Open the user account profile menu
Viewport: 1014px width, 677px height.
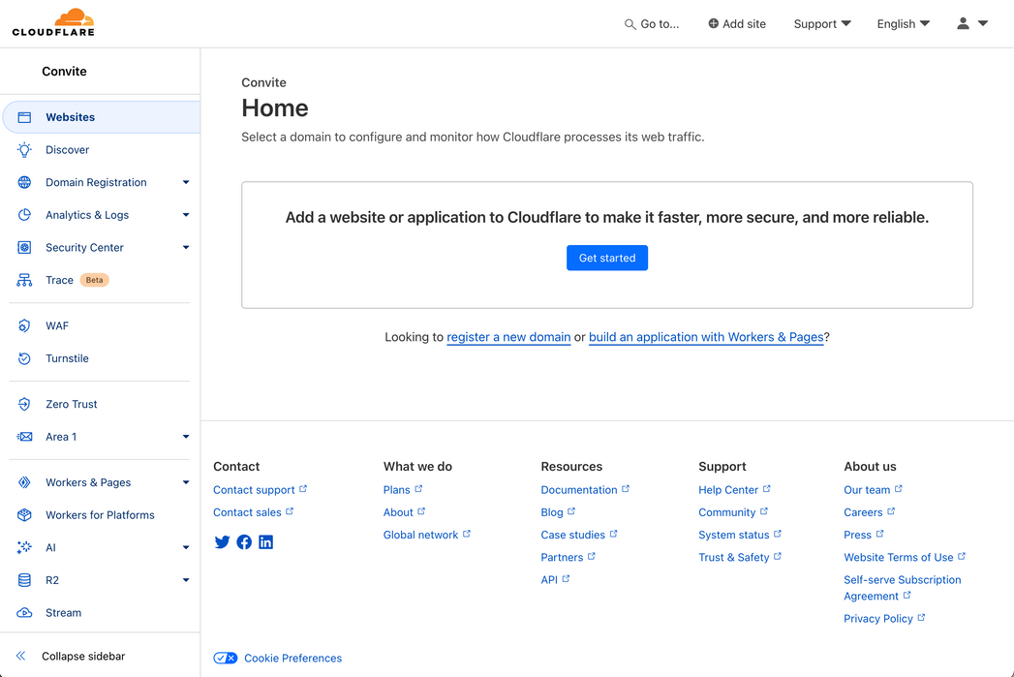click(971, 24)
